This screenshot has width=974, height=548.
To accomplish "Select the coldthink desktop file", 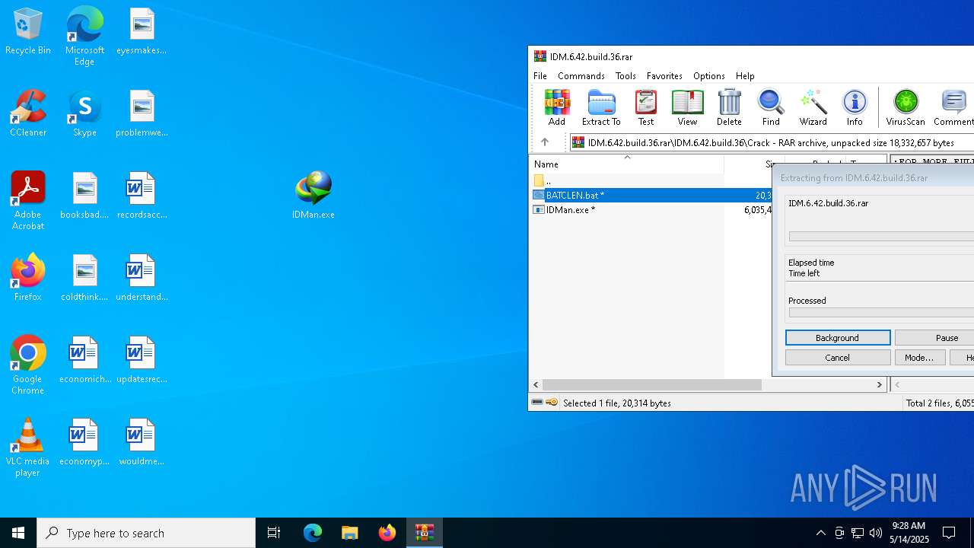I will (x=84, y=278).
